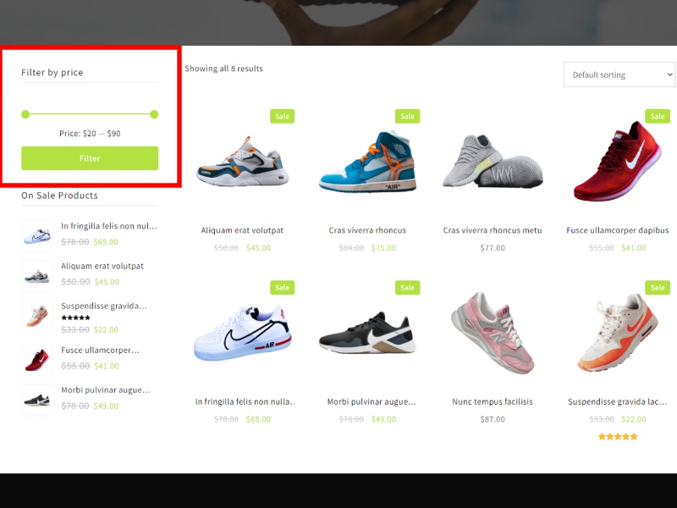Viewport: 677px width, 508px height.
Task: Open grid title Suspendisse gravida lac...
Action: coord(618,401)
